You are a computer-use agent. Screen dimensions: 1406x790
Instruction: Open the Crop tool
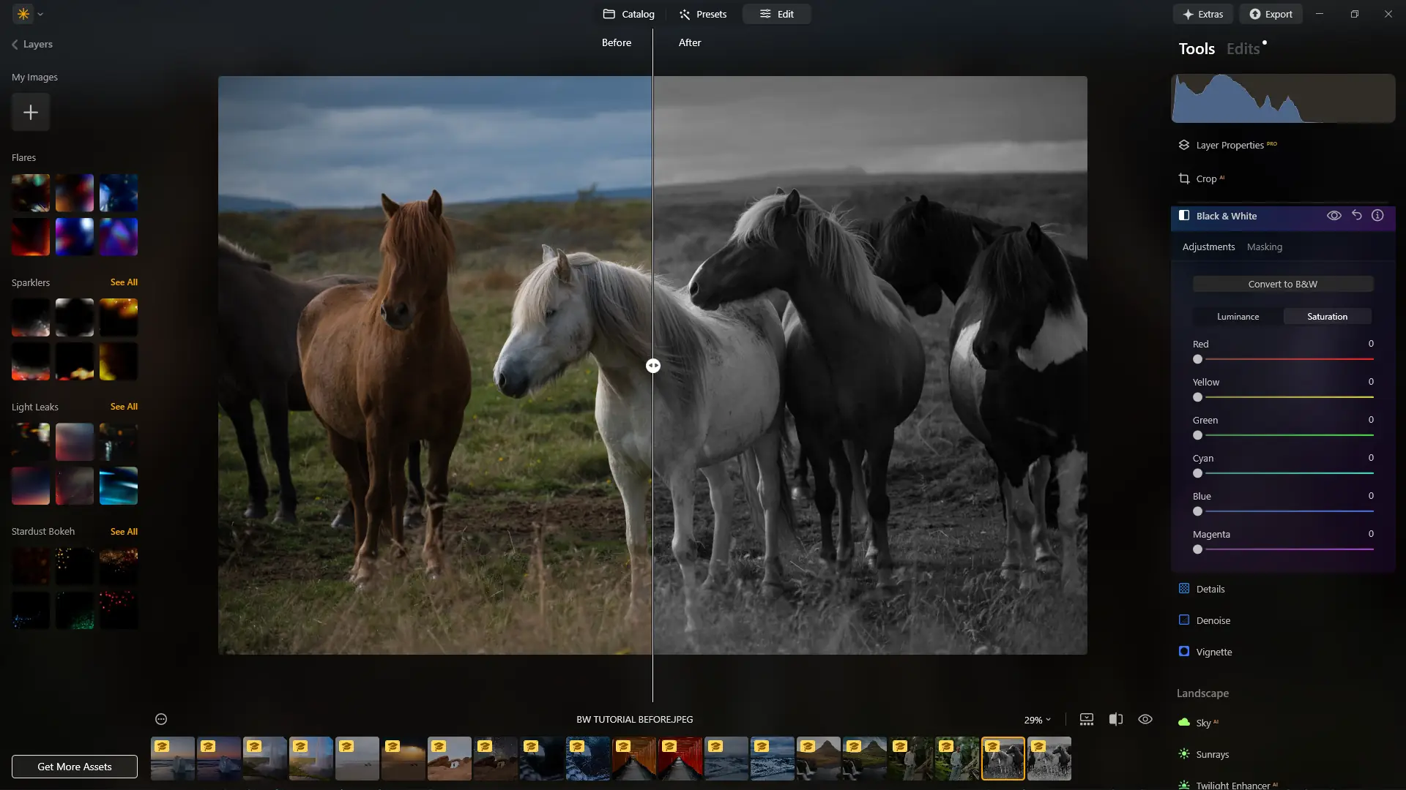coord(1205,179)
